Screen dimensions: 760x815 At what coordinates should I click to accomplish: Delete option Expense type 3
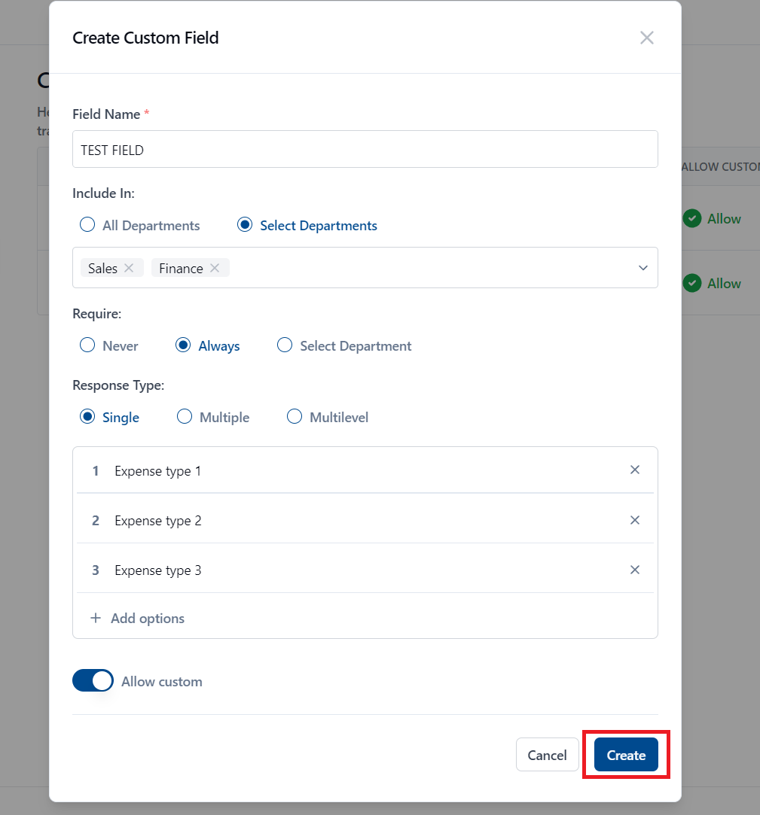pyautogui.click(x=635, y=570)
